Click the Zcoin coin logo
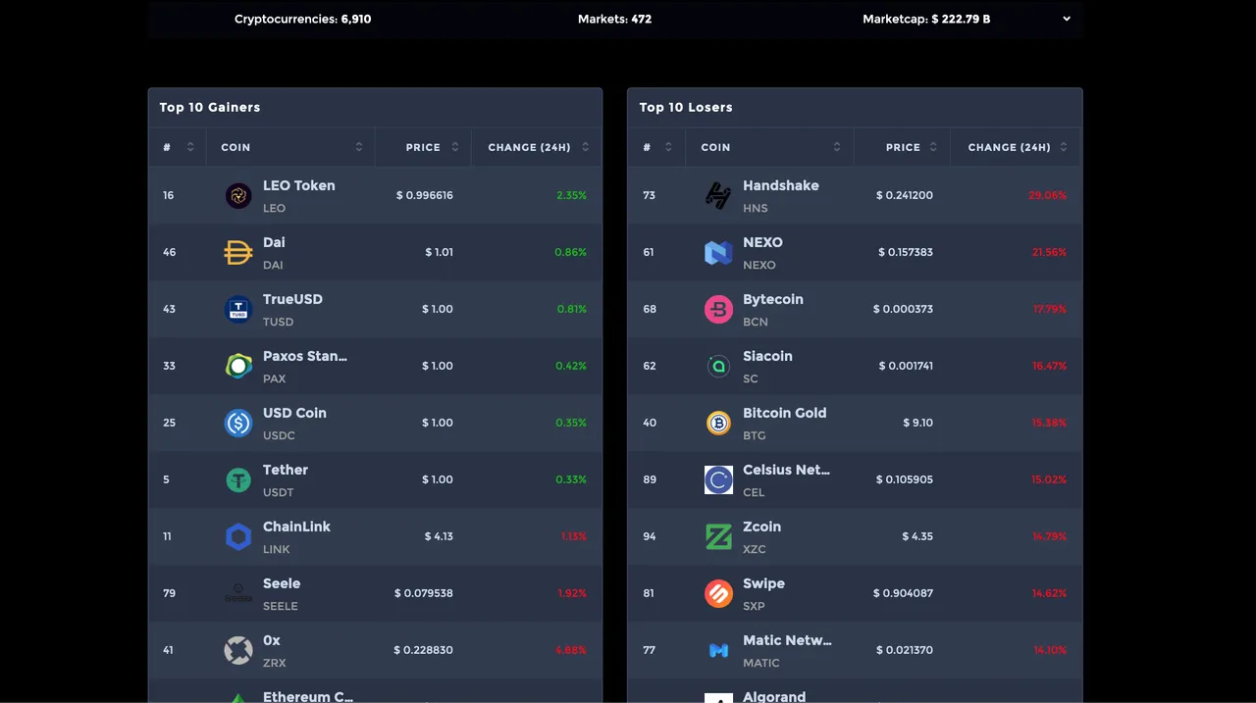Viewport: 1256px width, 703px height. coord(718,536)
